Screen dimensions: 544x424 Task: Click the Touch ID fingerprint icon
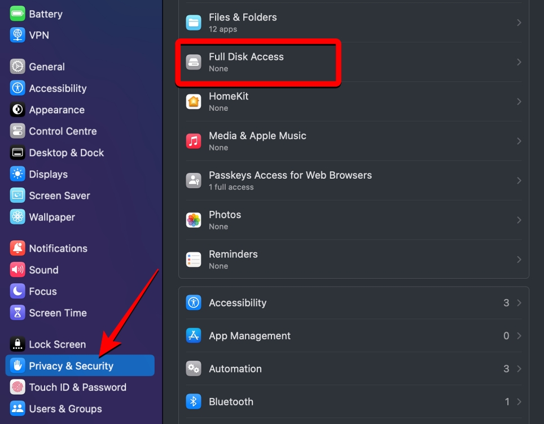pyautogui.click(x=17, y=387)
